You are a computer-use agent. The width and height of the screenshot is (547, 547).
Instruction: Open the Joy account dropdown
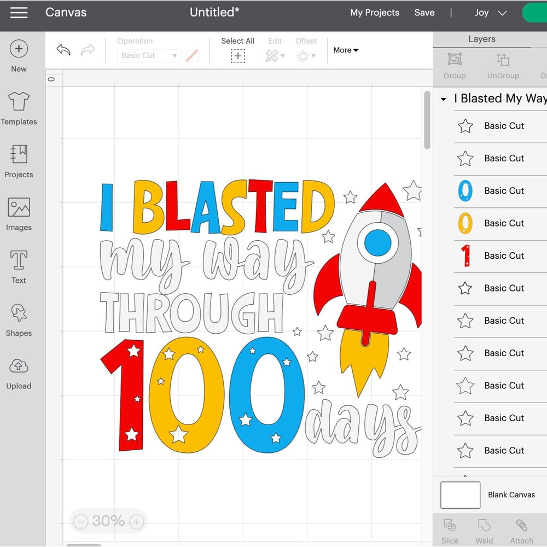[x=490, y=12]
